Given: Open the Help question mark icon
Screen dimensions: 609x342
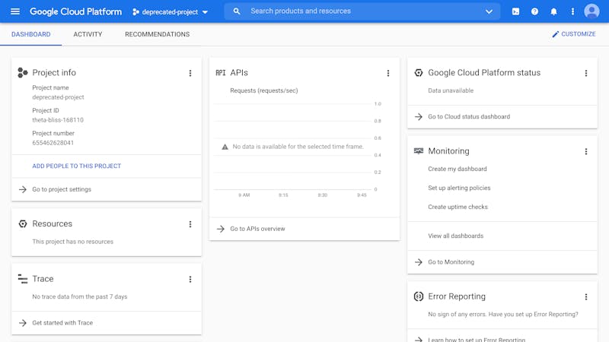Looking at the screenshot, I should click(x=534, y=11).
